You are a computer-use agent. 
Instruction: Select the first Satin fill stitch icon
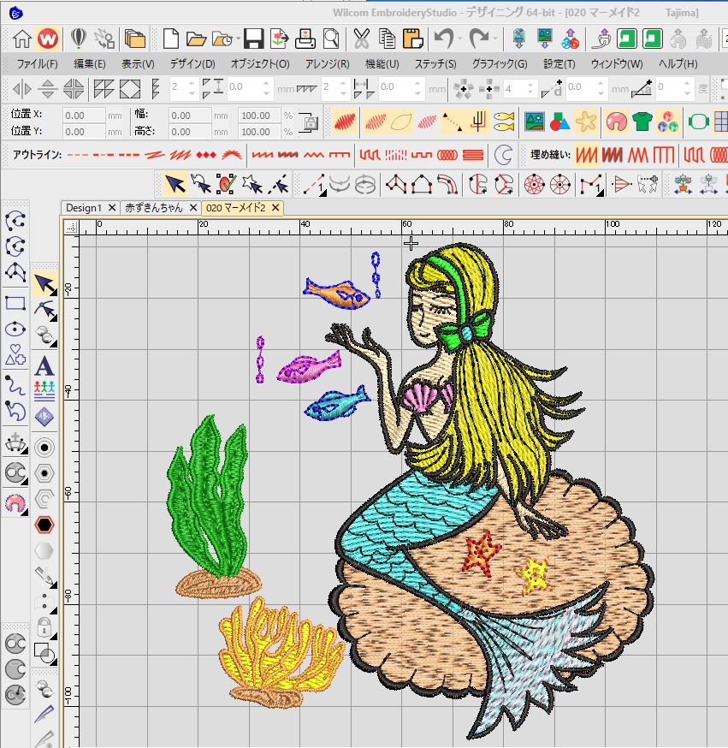pyautogui.click(x=586, y=155)
